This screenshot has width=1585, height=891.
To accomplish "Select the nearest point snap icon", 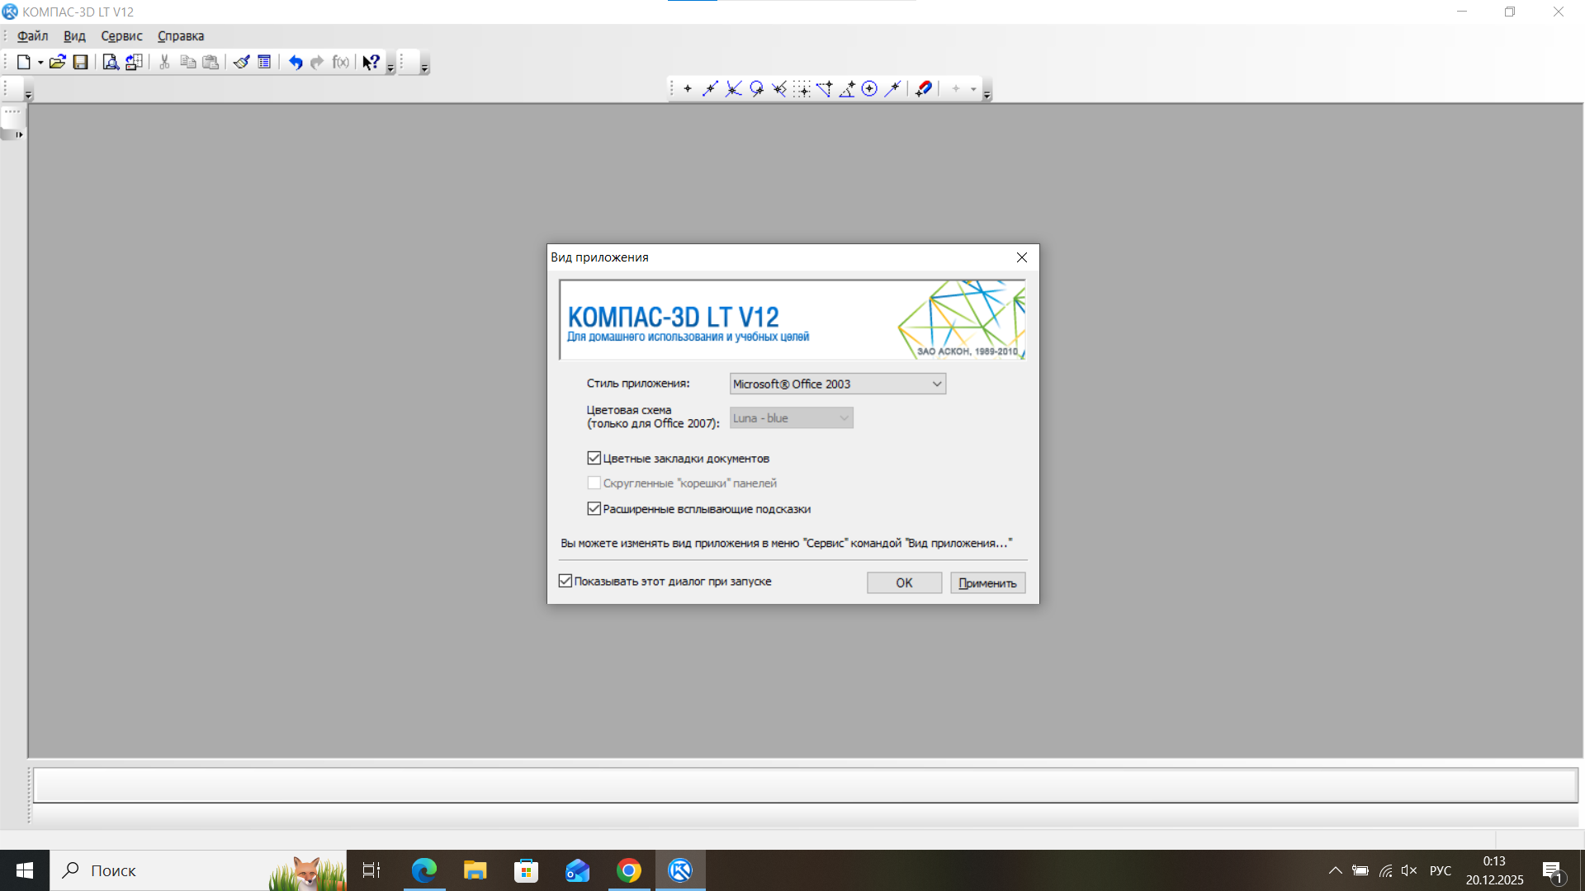I will coord(688,88).
